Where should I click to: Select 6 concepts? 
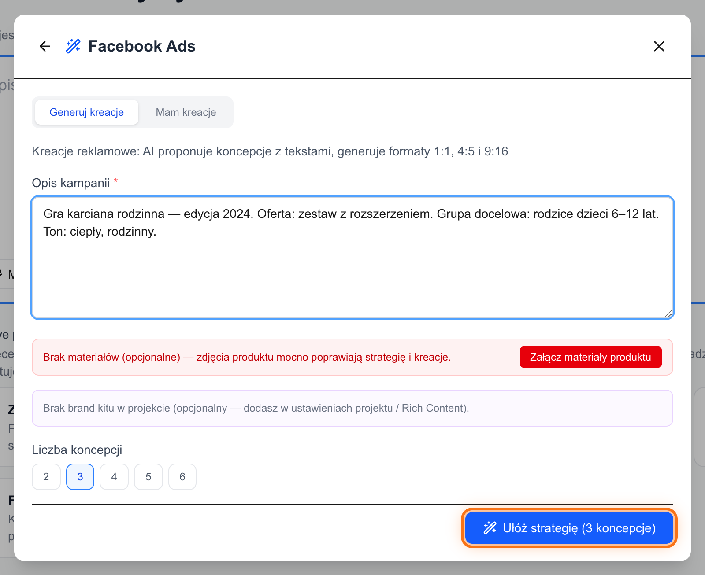(182, 477)
